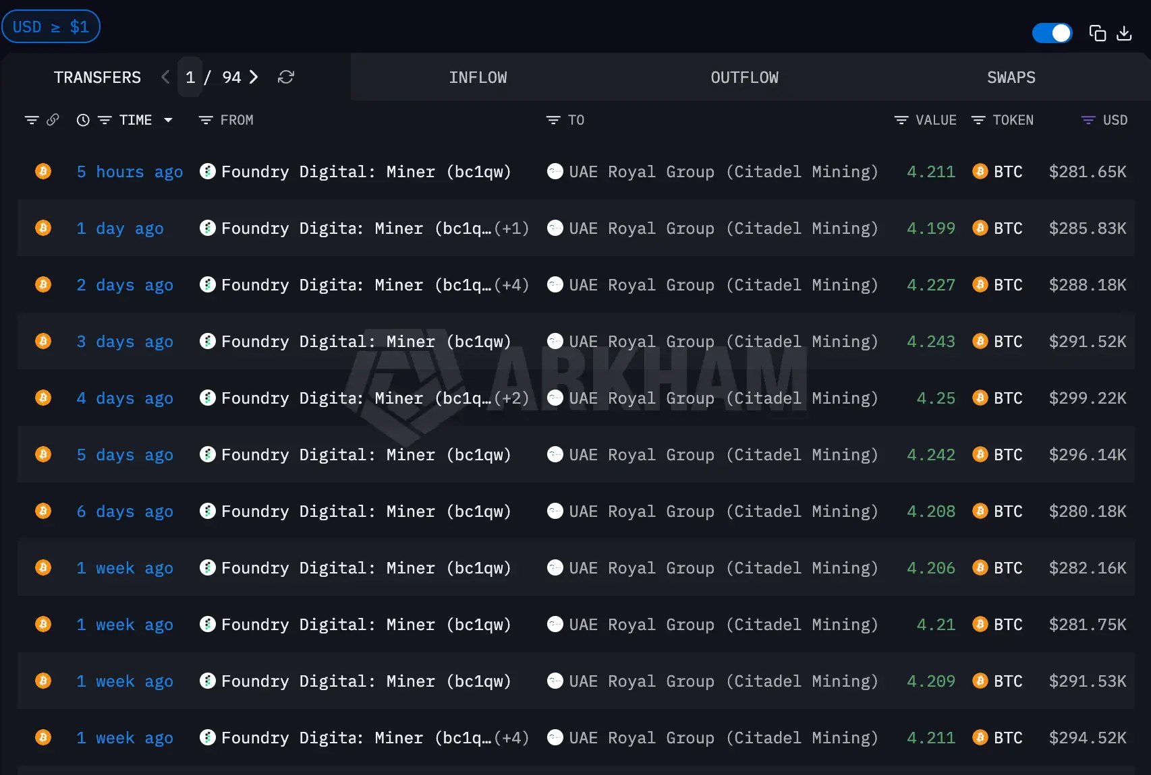The height and width of the screenshot is (775, 1151).
Task: Click Foundry entity icon in 5 days ago row
Action: point(208,454)
